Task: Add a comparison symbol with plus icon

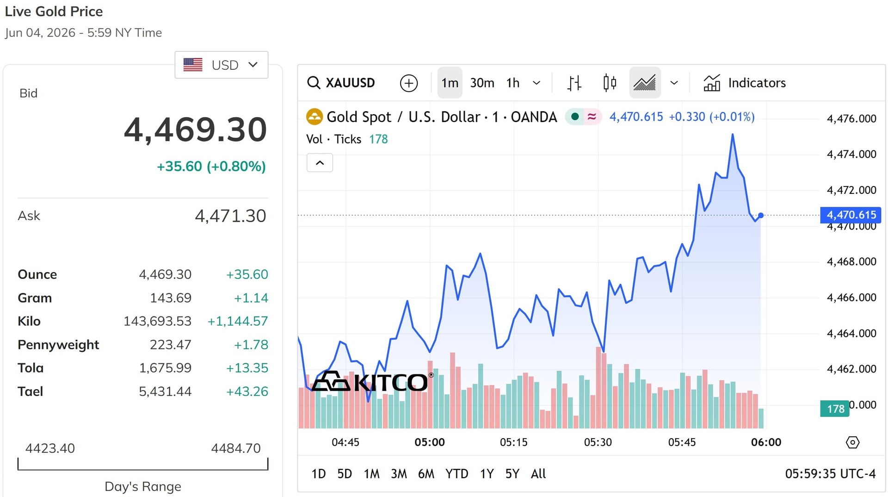Action: click(409, 83)
